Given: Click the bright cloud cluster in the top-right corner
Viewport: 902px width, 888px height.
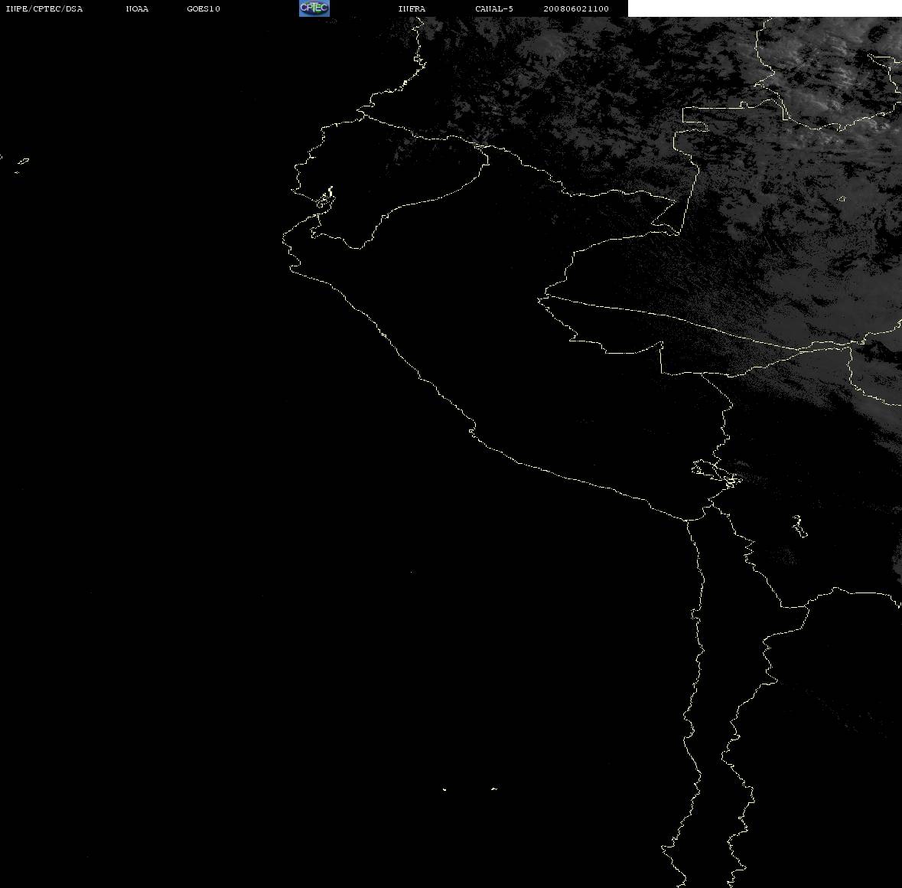Looking at the screenshot, I should click(x=829, y=69).
